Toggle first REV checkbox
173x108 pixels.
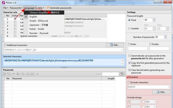pos(143,102)
